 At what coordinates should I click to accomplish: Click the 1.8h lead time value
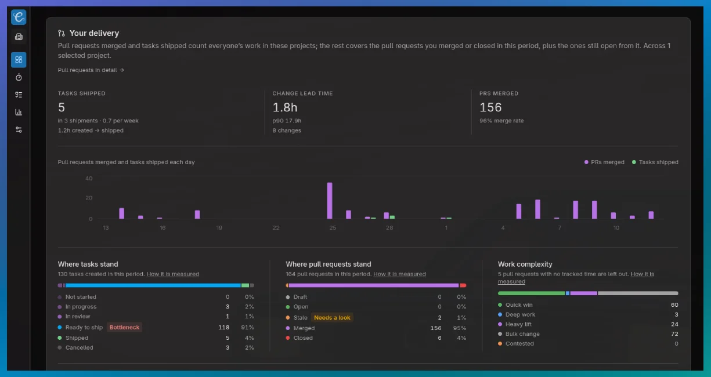pyautogui.click(x=285, y=107)
